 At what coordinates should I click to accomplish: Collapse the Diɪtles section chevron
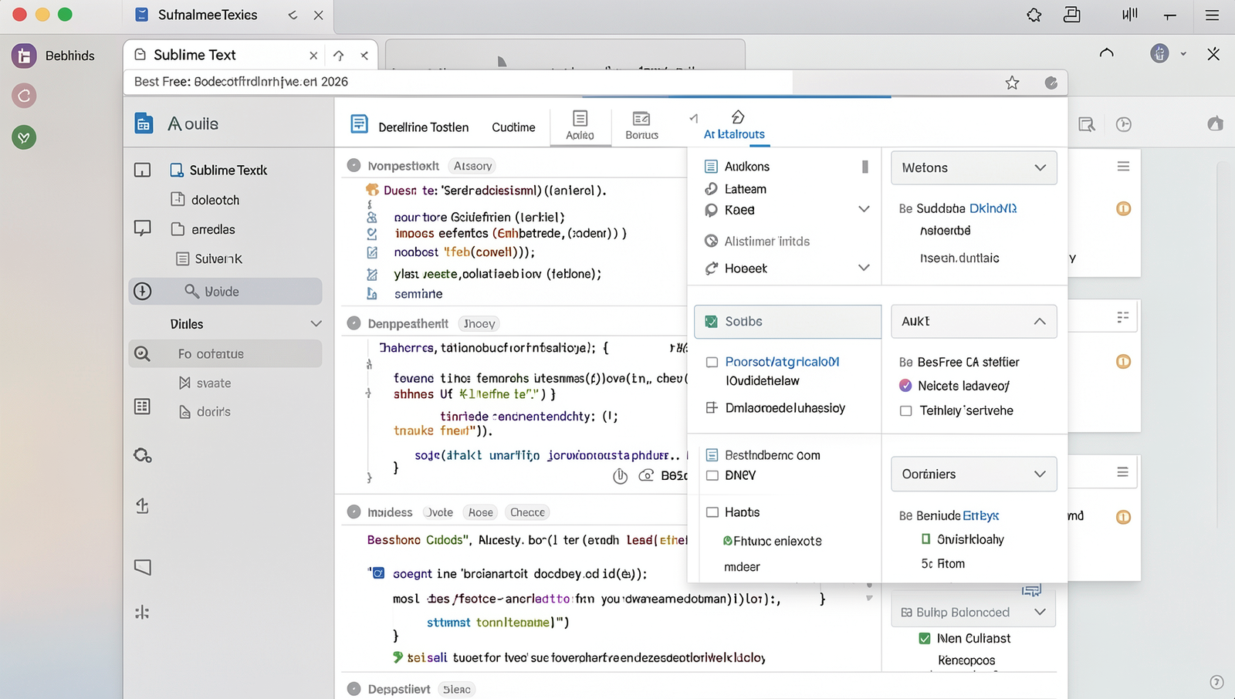(x=316, y=323)
